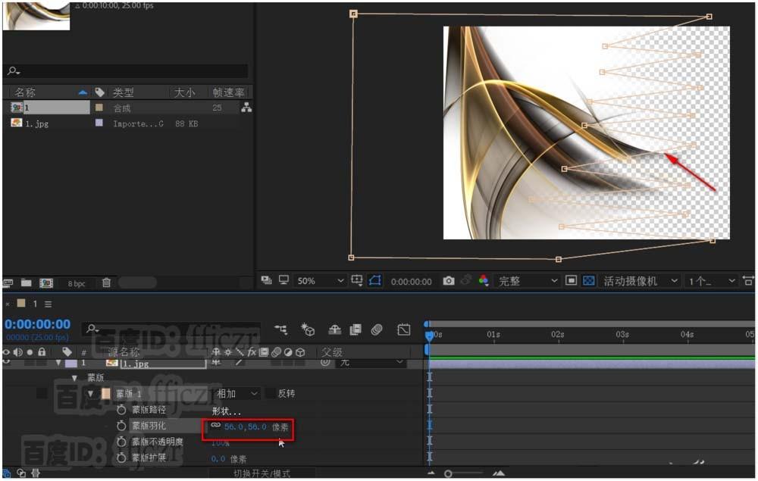Delete selected project item with the trash icon
Screen dimensions: 758x481
coord(106,283)
